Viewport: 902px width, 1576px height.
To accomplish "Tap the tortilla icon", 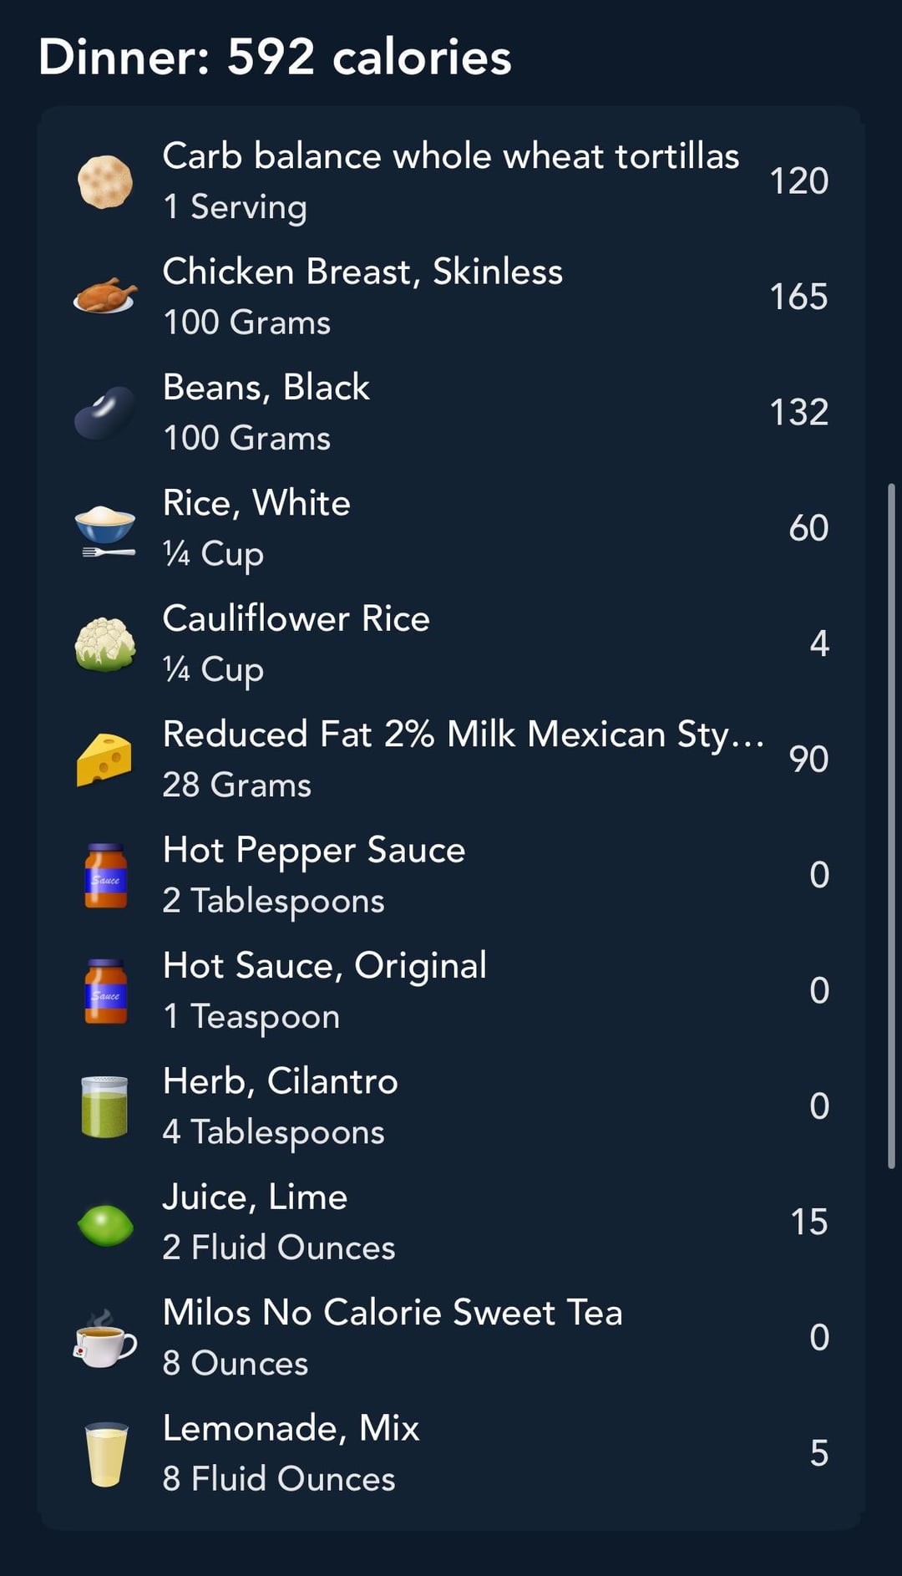I will pos(105,181).
